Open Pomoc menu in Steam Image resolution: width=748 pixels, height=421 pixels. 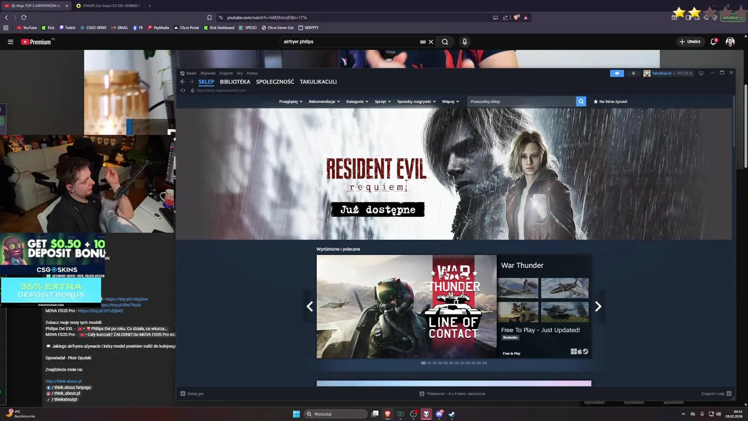(252, 73)
